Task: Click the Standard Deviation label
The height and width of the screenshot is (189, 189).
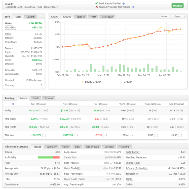Action: coord(136,157)
